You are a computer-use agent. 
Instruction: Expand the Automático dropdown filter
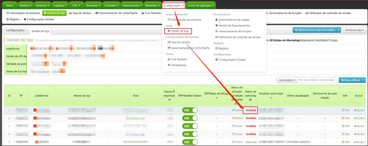[x=287, y=80]
